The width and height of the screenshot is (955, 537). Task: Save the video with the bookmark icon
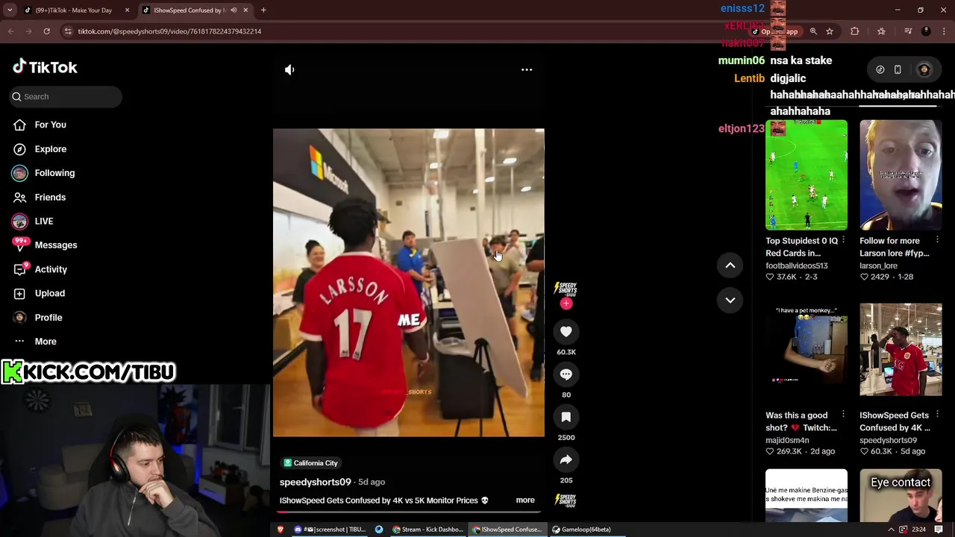[x=566, y=418]
